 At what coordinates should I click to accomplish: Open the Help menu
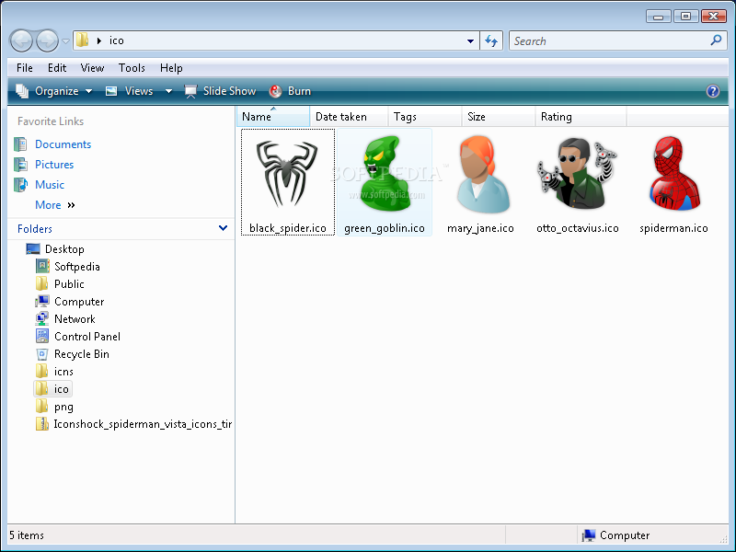pos(171,68)
